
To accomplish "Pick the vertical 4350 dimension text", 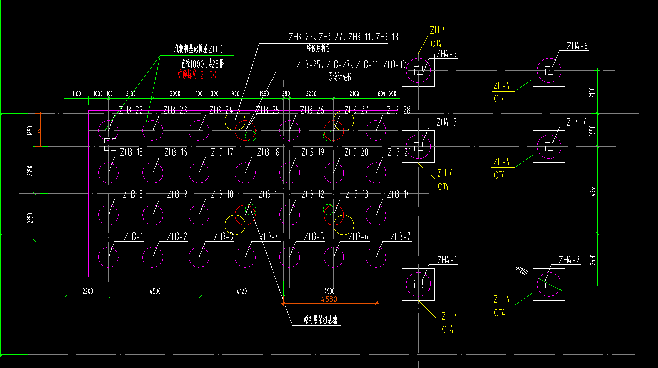I will click(x=593, y=191).
